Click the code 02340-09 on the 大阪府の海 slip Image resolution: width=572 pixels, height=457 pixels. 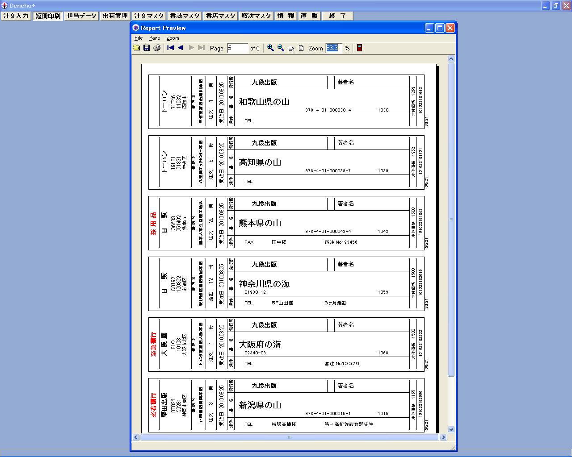coord(255,353)
